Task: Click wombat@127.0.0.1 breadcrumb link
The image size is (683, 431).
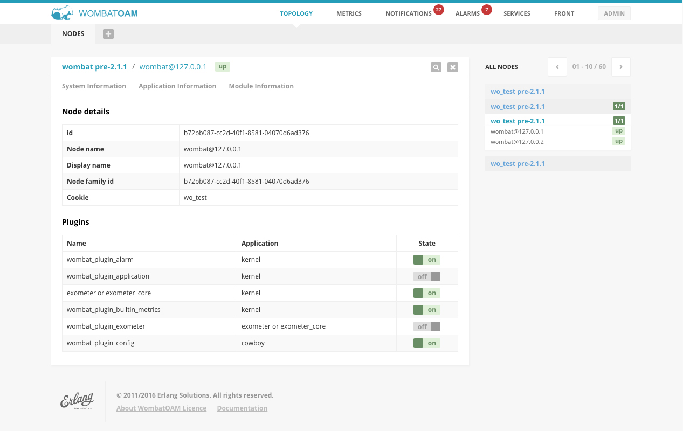Action: tap(173, 67)
